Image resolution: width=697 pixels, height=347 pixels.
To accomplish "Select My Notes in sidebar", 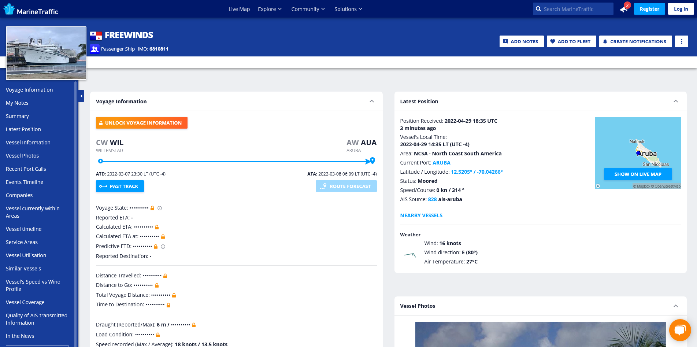I will [17, 103].
